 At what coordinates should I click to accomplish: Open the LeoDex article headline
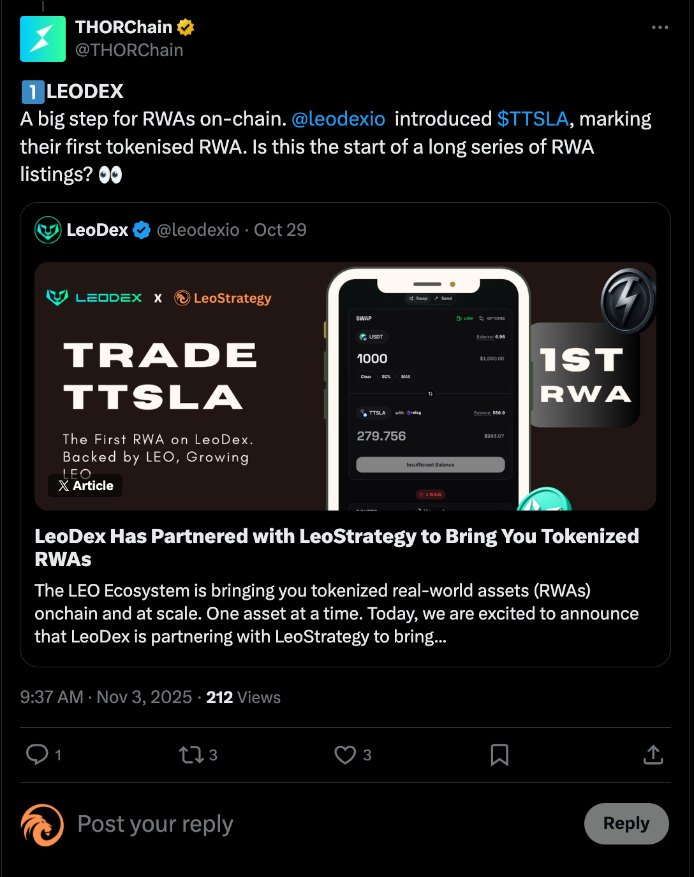click(337, 547)
